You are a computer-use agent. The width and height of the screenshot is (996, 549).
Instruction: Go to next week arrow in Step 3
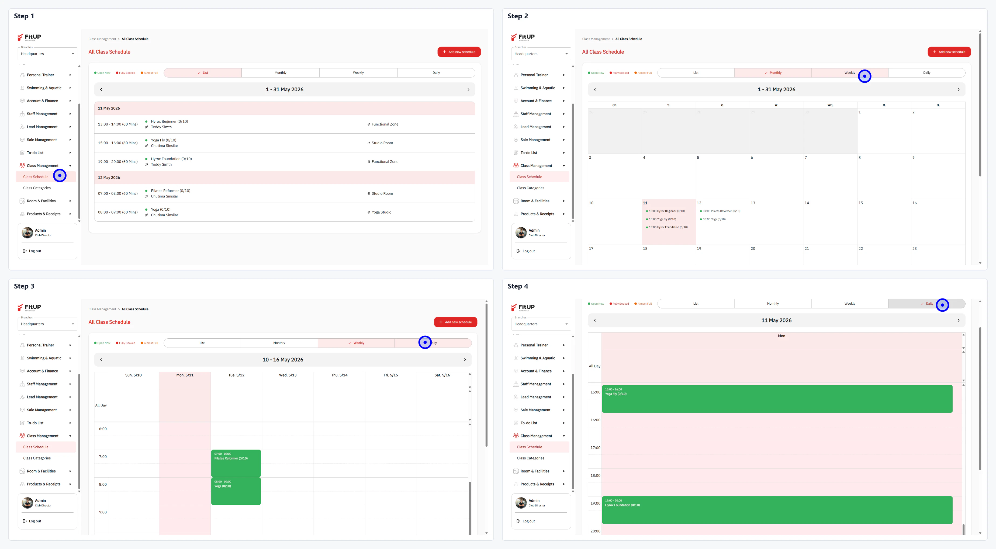coord(465,360)
